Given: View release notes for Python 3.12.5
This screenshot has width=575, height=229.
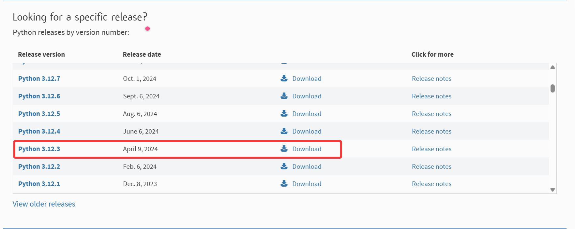Looking at the screenshot, I should 431,114.
